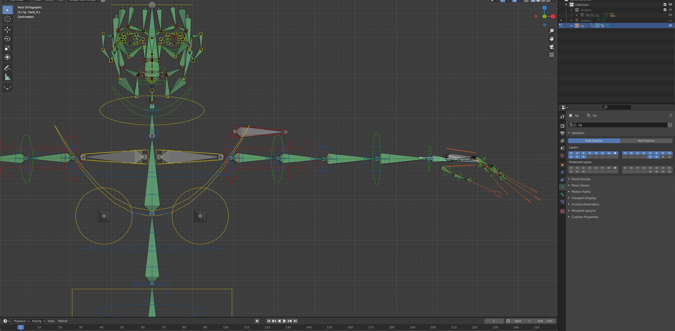Image resolution: width=675 pixels, height=331 pixels.
Task: Click the viewport pan hand icon
Action: coord(551,39)
